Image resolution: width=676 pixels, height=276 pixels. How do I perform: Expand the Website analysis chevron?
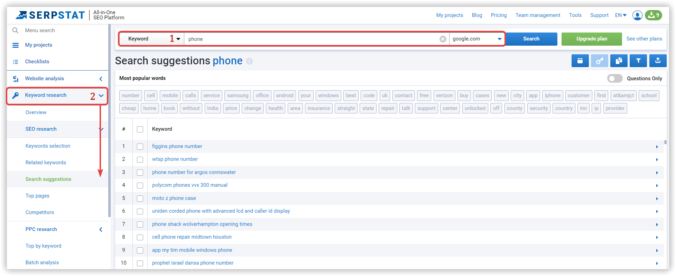[101, 79]
